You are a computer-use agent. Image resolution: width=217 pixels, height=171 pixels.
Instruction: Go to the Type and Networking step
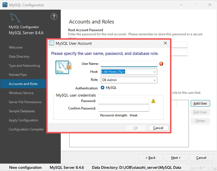click(x=24, y=66)
